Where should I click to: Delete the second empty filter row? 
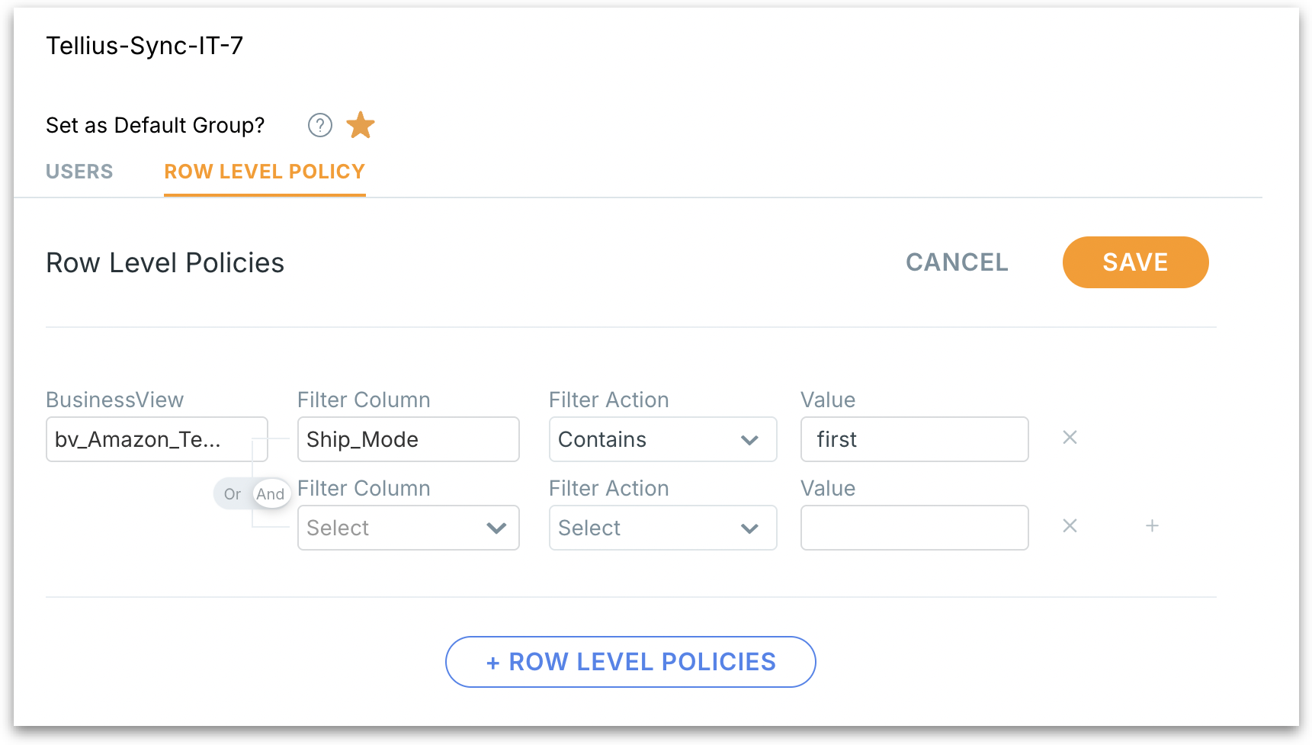tap(1070, 526)
